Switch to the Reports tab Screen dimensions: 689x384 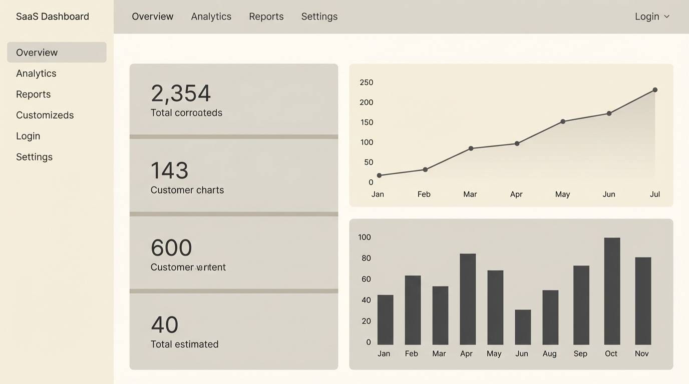click(266, 16)
